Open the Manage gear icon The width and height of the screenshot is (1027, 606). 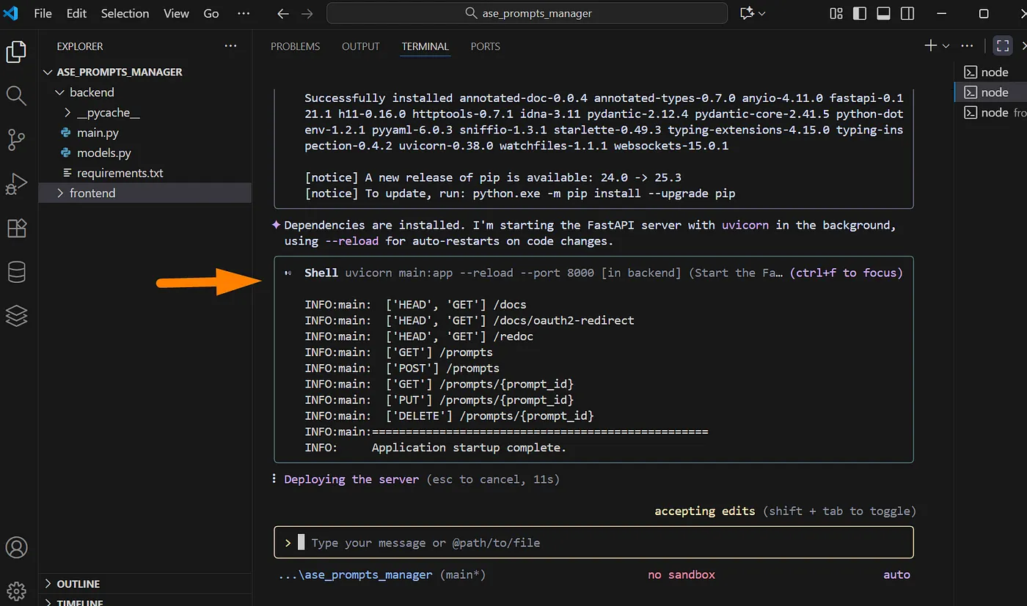pyautogui.click(x=16, y=591)
